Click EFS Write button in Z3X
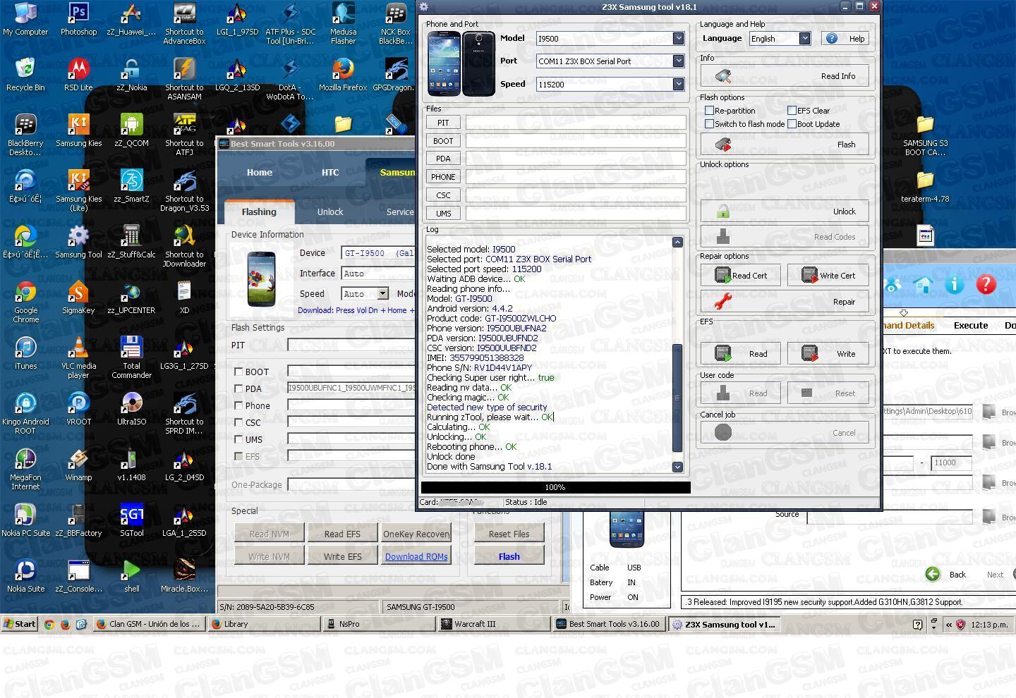1016x698 pixels. pyautogui.click(x=828, y=354)
